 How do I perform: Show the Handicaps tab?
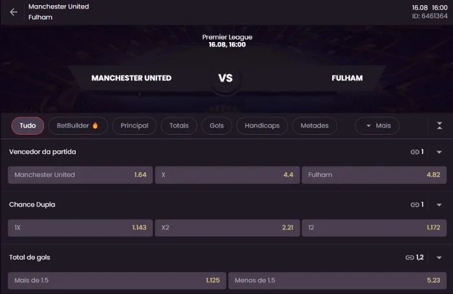(x=262, y=126)
